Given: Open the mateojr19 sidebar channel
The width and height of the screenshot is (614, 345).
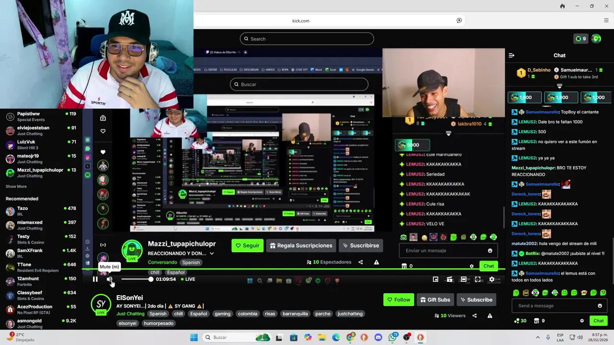Looking at the screenshot, I should click(41, 159).
